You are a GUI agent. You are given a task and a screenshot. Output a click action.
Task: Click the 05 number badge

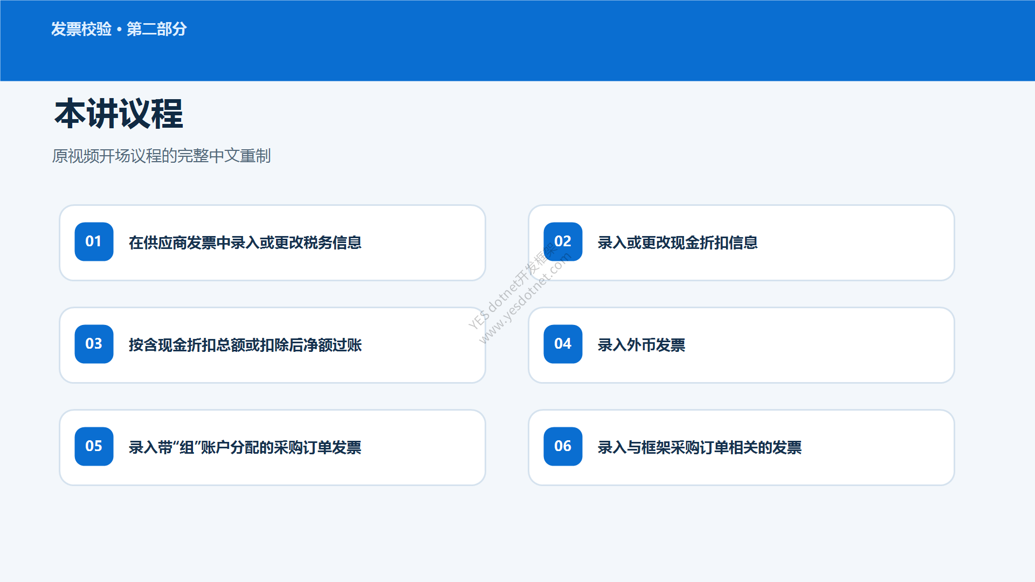click(94, 446)
